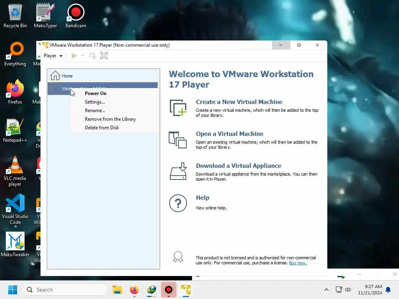Open the volume speaker tray icon
The image size is (399, 299).
pyautogui.click(x=348, y=290)
